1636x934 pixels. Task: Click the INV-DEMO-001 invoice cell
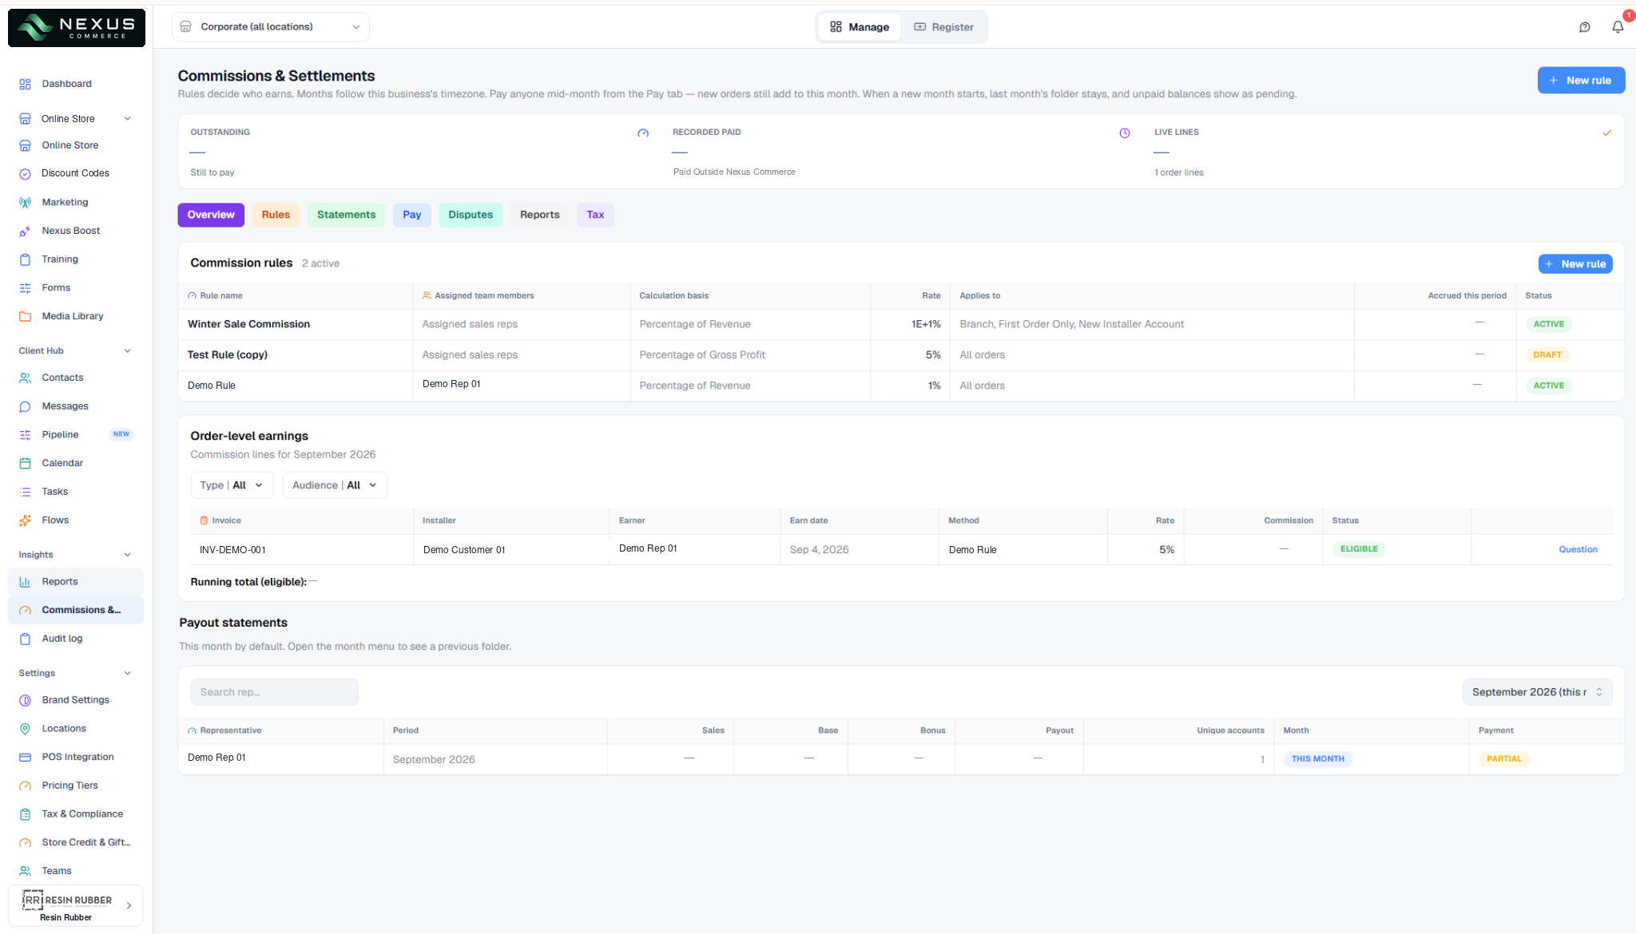pyautogui.click(x=301, y=550)
